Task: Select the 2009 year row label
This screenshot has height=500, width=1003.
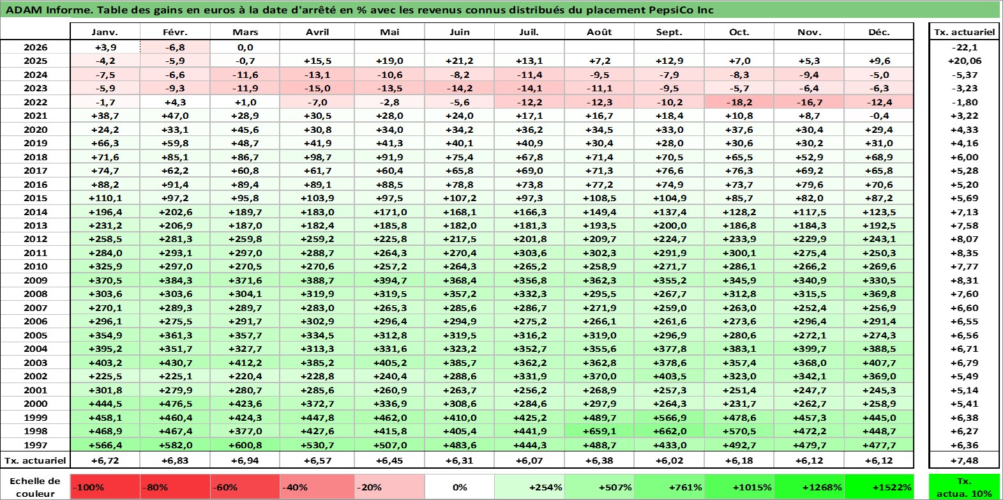Action: pos(35,280)
